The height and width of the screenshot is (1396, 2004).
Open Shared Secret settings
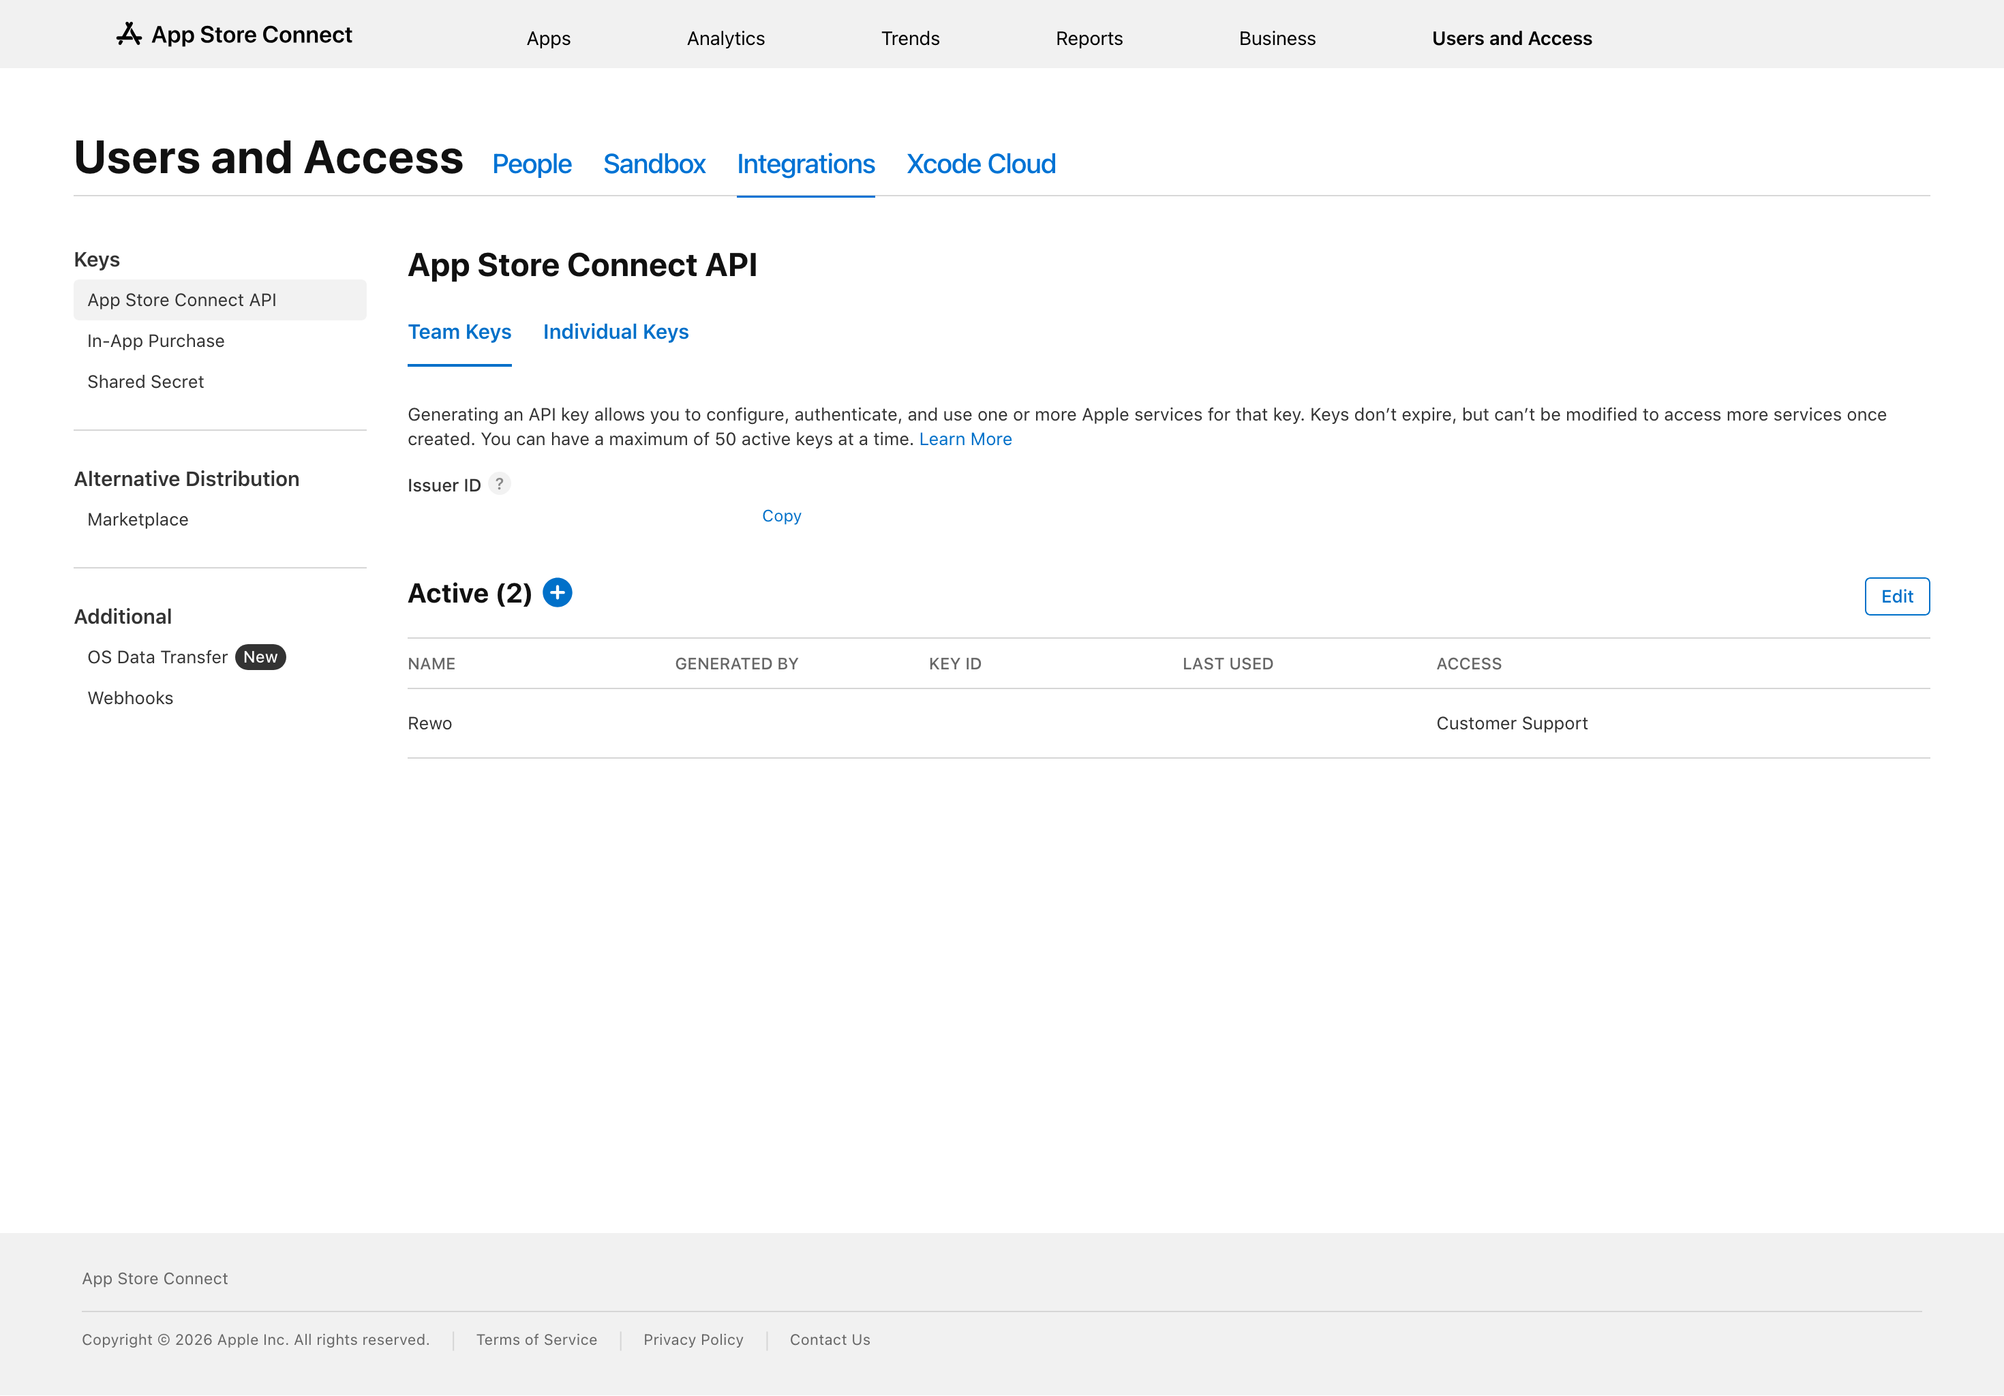tap(145, 382)
